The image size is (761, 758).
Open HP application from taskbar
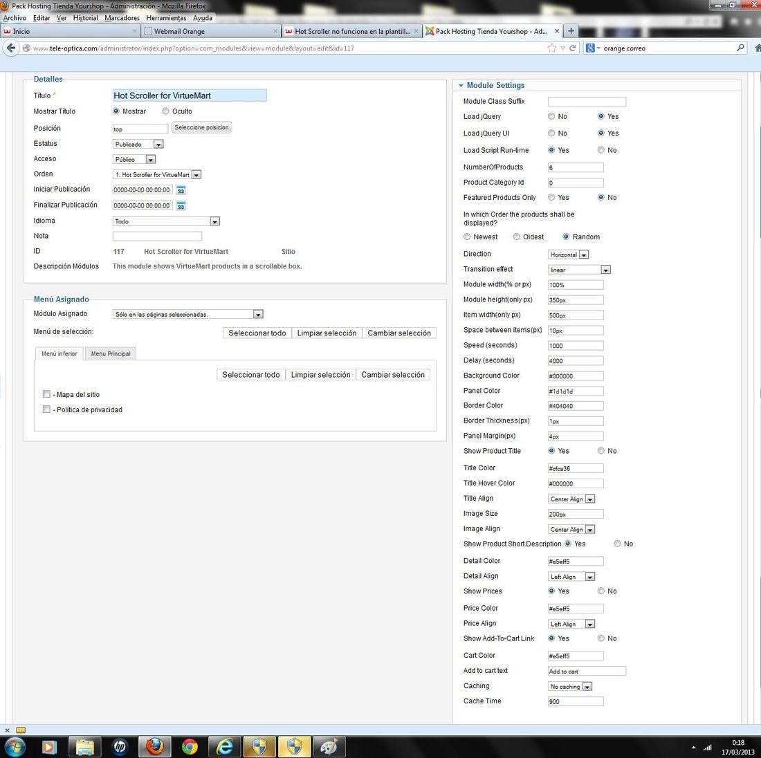point(120,747)
